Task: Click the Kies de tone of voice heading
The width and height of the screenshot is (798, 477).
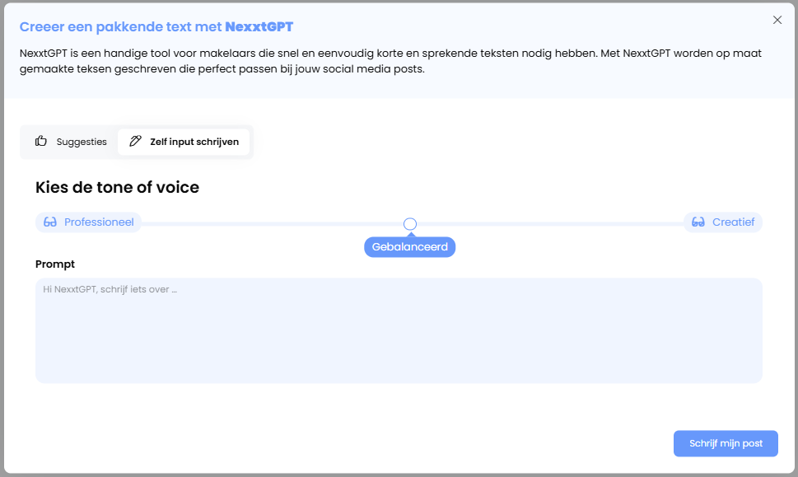Action: [117, 188]
